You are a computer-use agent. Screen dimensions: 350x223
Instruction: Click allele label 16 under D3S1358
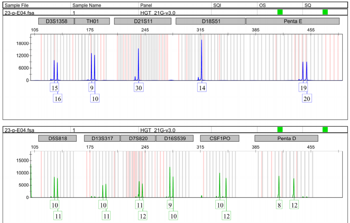click(58, 99)
